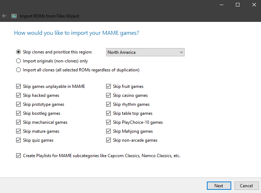Toggle 'Skip mature games' checkbox
This screenshot has height=193, width=261.
point(19,131)
